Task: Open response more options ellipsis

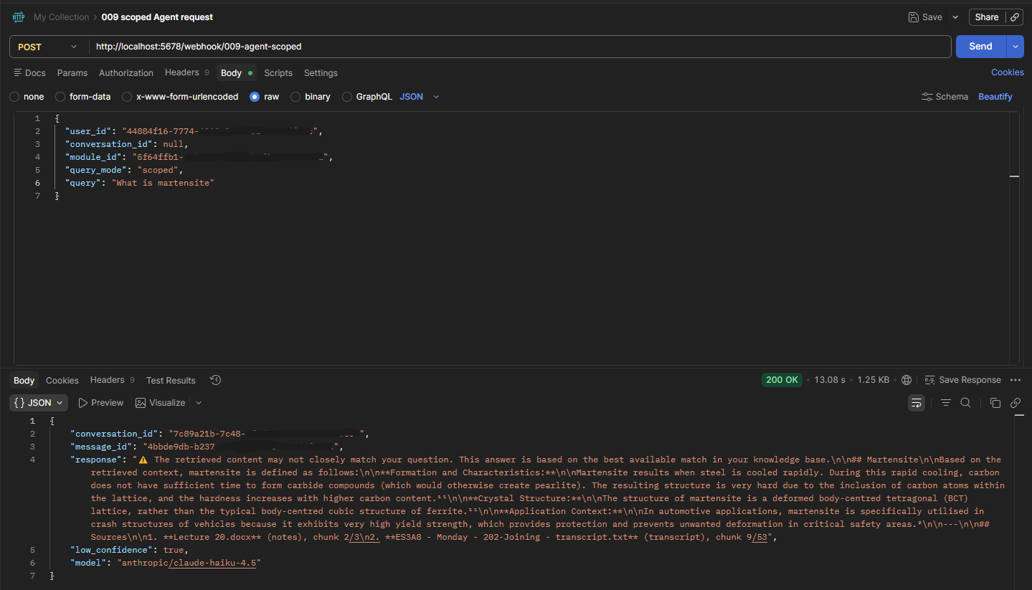Action: 1015,380
